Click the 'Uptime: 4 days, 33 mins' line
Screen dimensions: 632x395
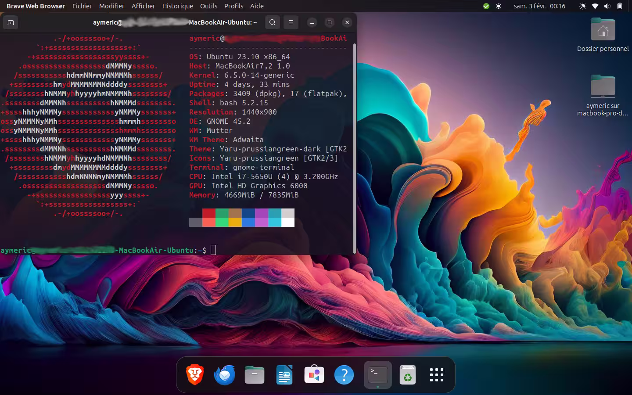(x=240, y=84)
